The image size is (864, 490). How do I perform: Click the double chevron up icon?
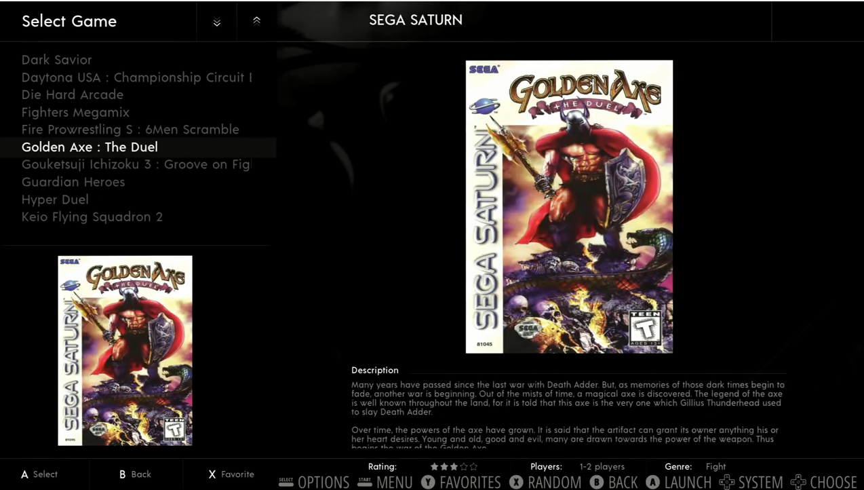pos(256,20)
